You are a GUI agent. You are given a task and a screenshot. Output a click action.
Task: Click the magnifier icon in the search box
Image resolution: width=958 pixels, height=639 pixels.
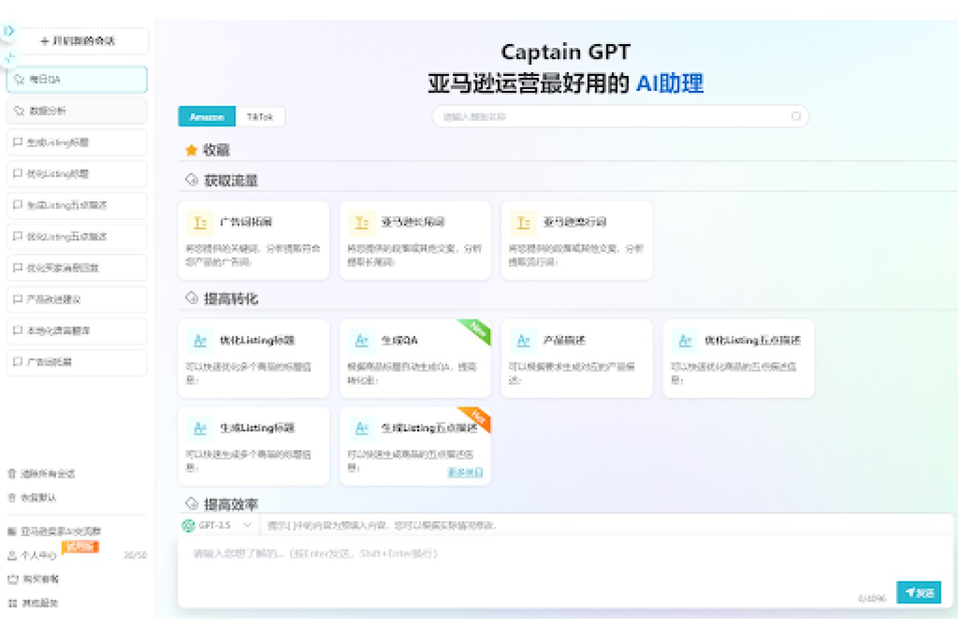796,116
